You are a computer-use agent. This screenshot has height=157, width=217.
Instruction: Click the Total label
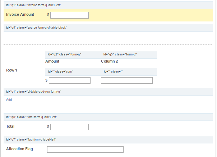[10, 127]
